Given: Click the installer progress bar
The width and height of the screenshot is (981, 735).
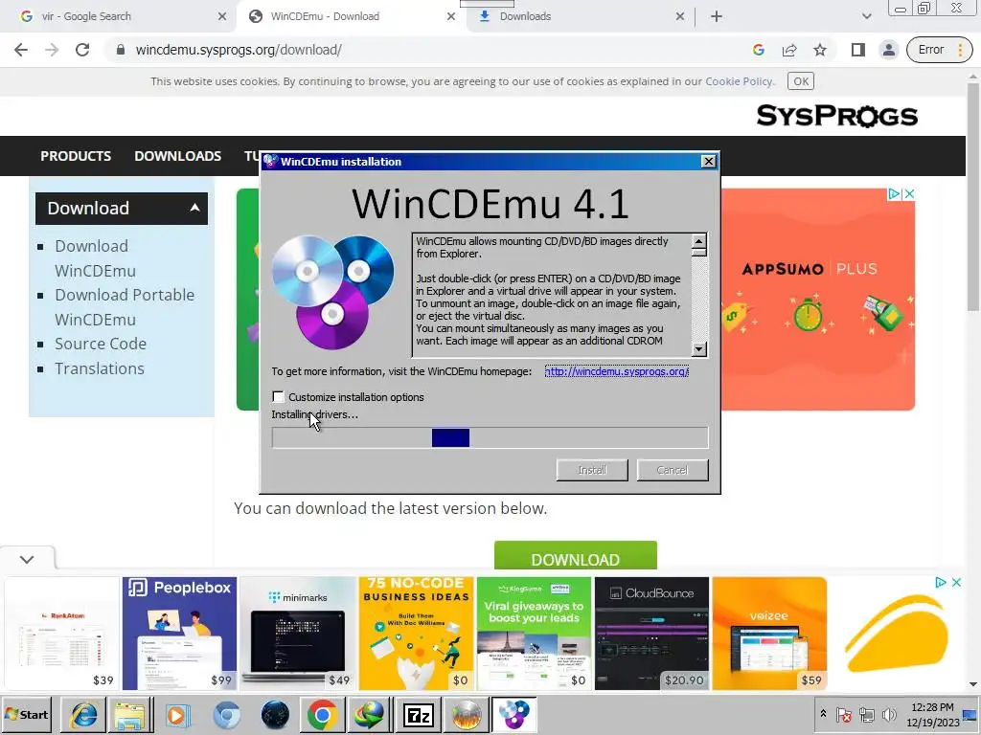Looking at the screenshot, I should (x=490, y=437).
